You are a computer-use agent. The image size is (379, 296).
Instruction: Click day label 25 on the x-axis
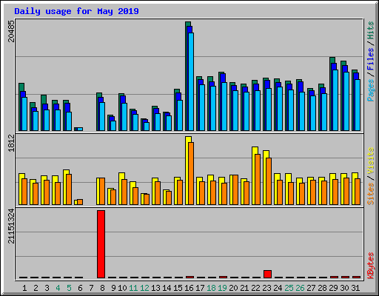[x=289, y=288]
